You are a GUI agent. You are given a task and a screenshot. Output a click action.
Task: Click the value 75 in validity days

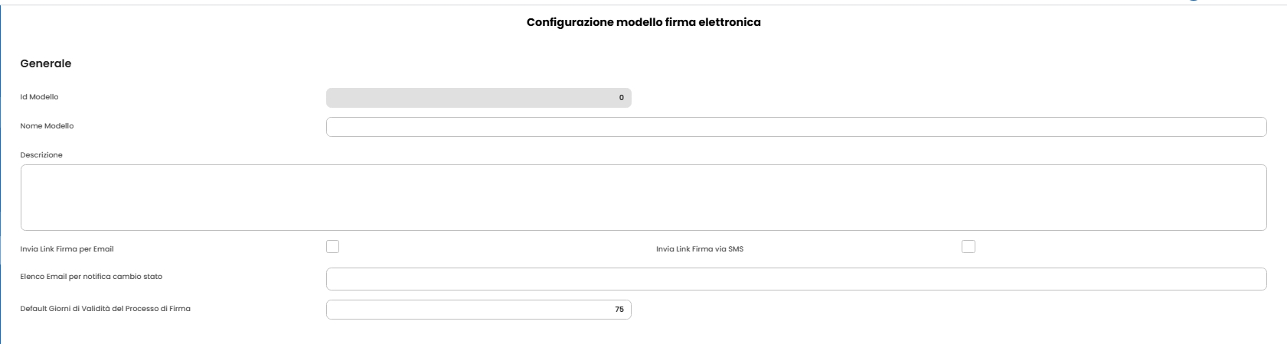[619, 310]
